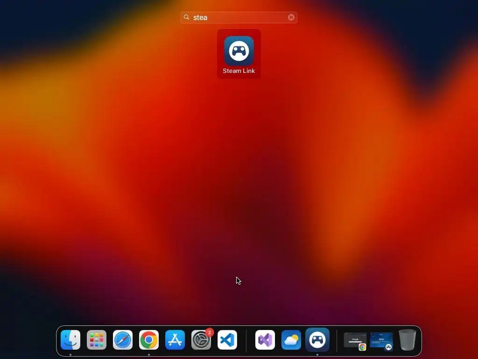The image size is (478, 359).
Task: Open the Trash in Dock
Action: click(x=408, y=340)
